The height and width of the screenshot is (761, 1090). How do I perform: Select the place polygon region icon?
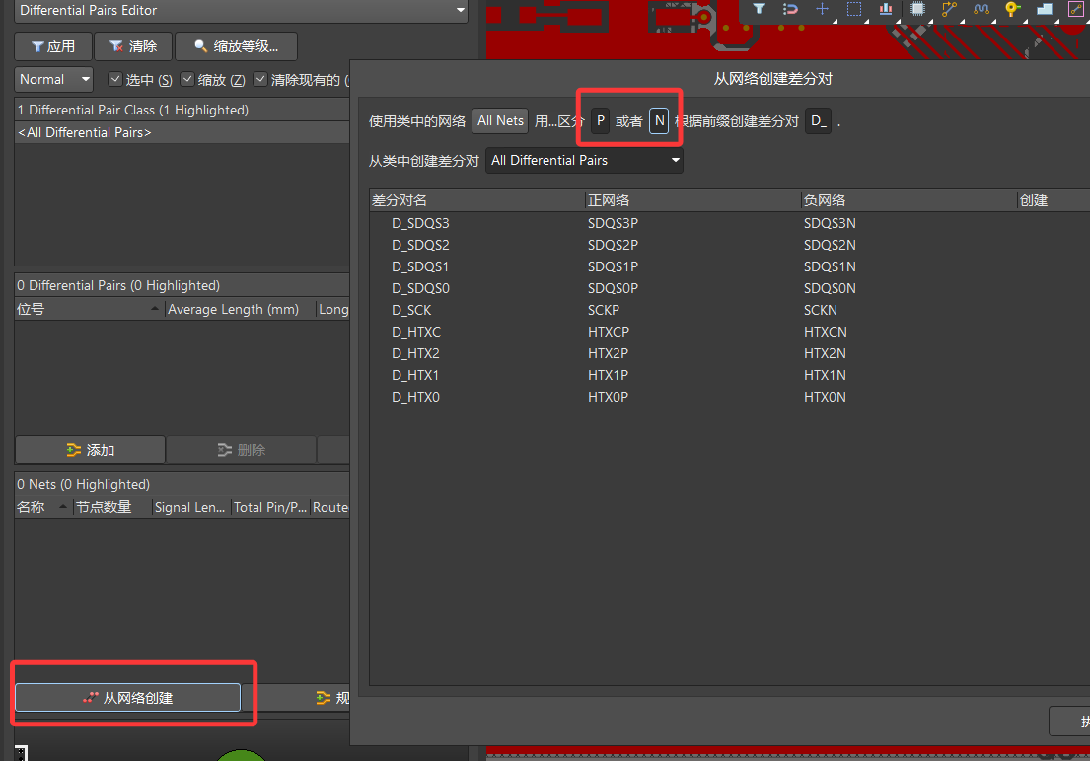pos(1045,9)
